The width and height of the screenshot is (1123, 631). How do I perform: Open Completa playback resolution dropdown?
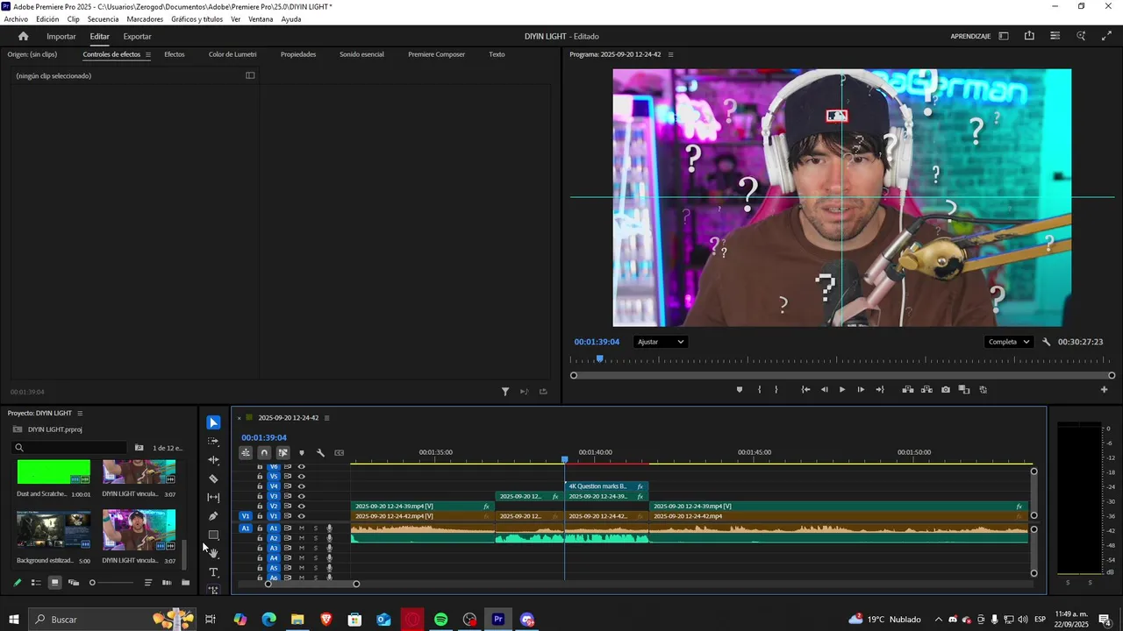tap(1008, 342)
